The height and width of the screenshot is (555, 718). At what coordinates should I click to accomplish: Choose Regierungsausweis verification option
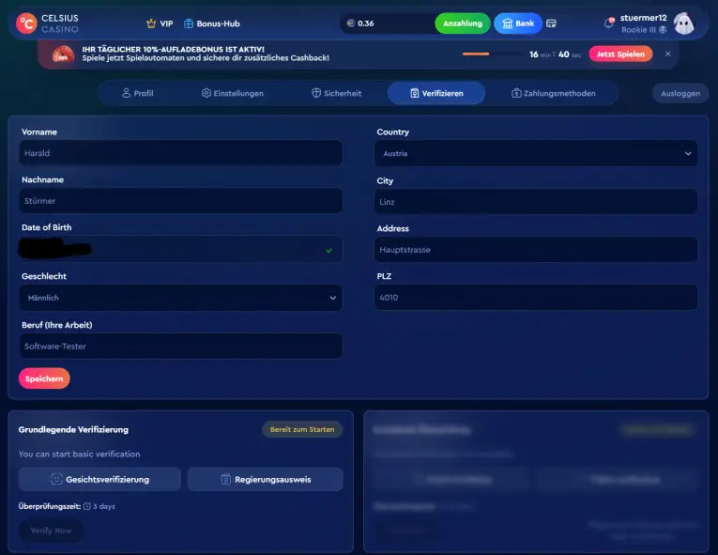point(266,479)
